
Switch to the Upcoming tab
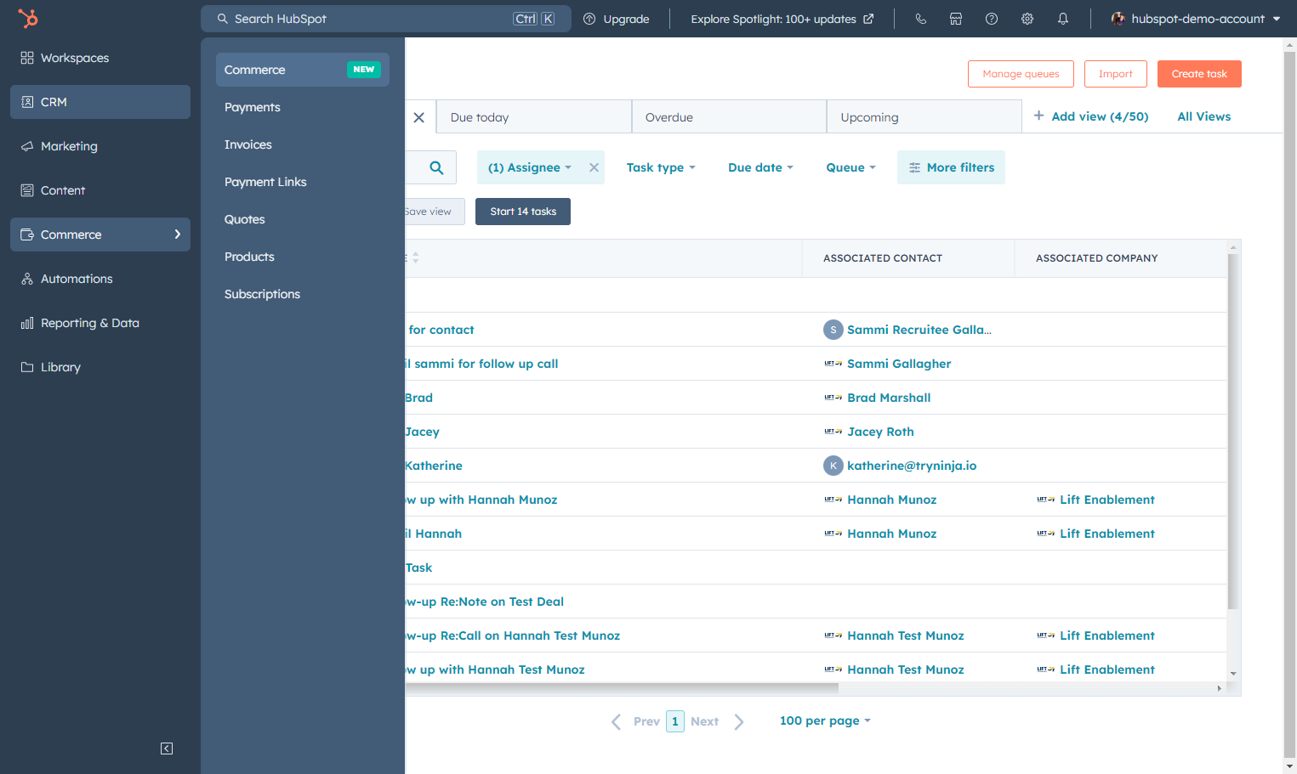924,117
